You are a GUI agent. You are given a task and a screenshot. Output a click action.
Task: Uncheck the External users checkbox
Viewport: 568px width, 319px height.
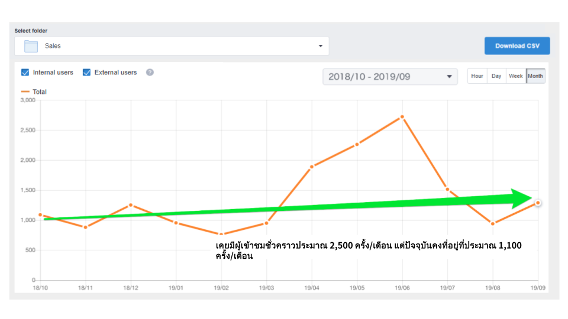pos(87,73)
